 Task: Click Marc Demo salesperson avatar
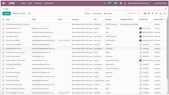point(140,28)
